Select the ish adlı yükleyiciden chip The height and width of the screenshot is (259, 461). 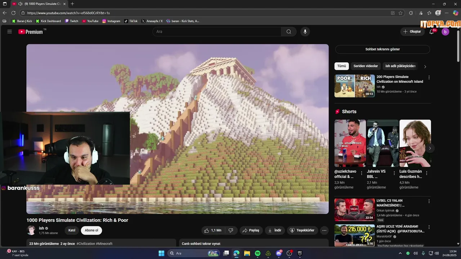pyautogui.click(x=400, y=66)
